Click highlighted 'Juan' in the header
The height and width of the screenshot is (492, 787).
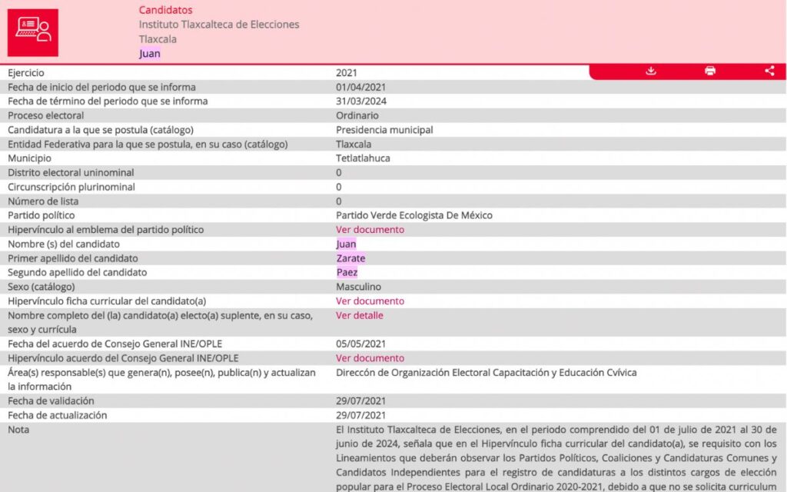[150, 53]
